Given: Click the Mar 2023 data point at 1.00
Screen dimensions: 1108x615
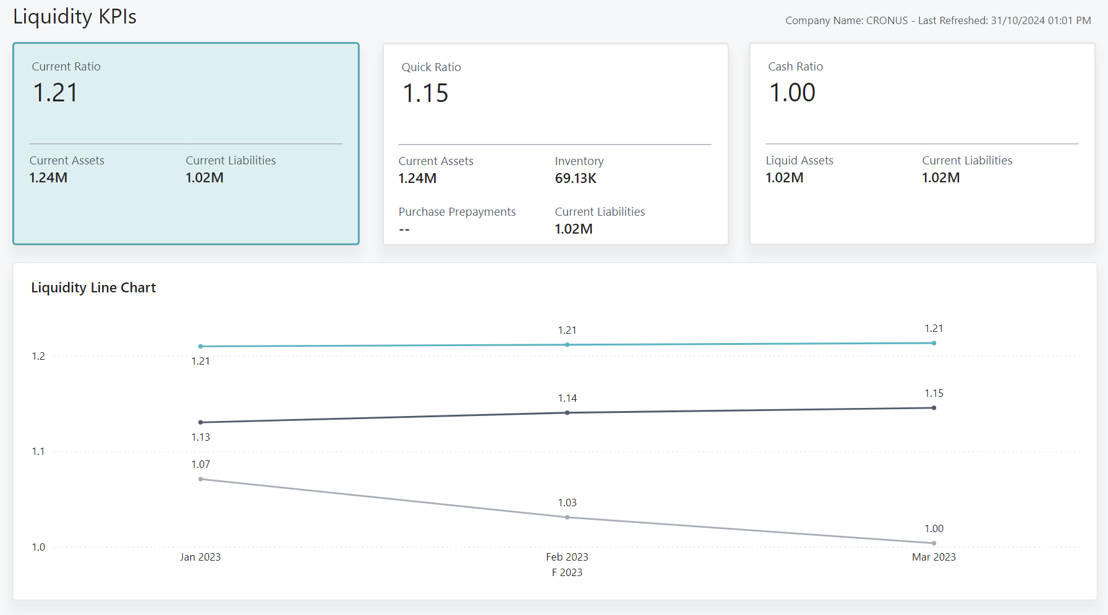Looking at the screenshot, I should [934, 543].
